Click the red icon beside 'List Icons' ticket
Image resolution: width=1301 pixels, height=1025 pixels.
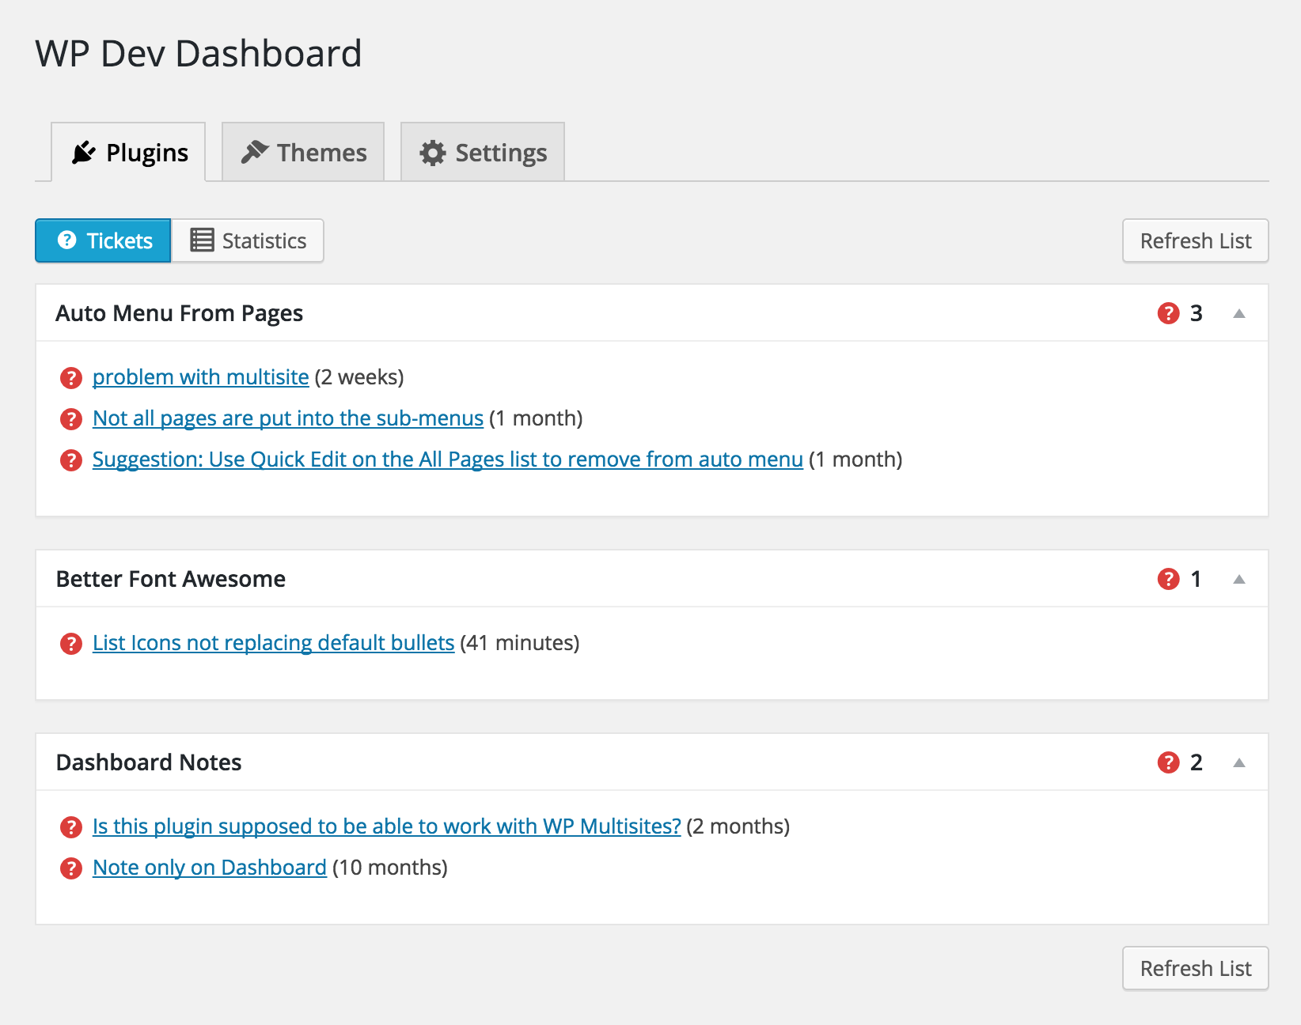pos(71,644)
